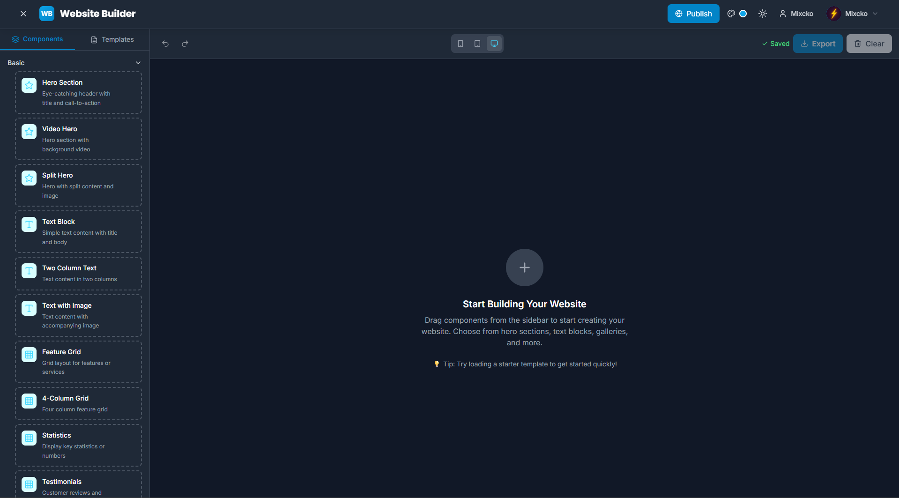Click the Export button
The width and height of the screenshot is (899, 498).
pos(817,44)
